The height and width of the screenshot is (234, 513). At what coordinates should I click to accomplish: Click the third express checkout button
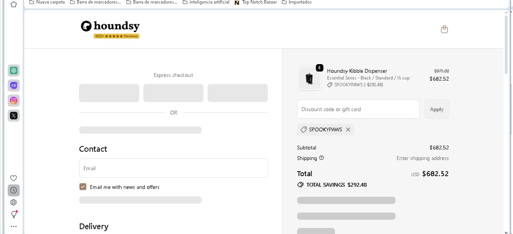click(x=238, y=93)
